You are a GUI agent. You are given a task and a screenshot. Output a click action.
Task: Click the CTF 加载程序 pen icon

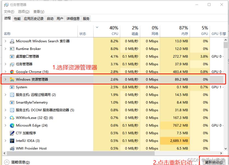(12, 133)
